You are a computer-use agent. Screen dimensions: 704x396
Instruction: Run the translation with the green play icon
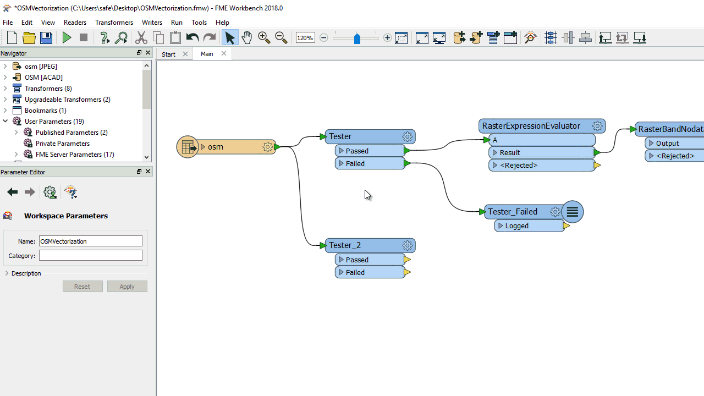(x=67, y=38)
